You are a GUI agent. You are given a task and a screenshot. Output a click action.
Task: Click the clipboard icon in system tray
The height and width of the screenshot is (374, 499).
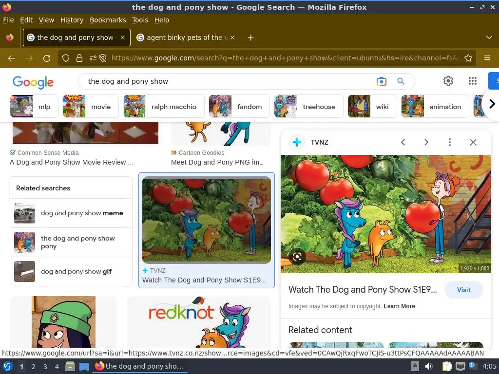[x=447, y=366]
